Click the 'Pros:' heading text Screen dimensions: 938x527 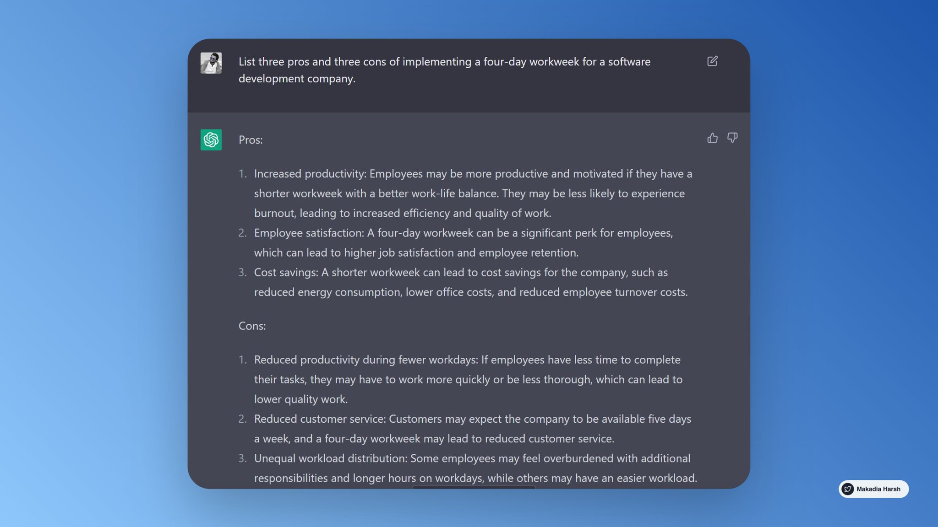251,140
